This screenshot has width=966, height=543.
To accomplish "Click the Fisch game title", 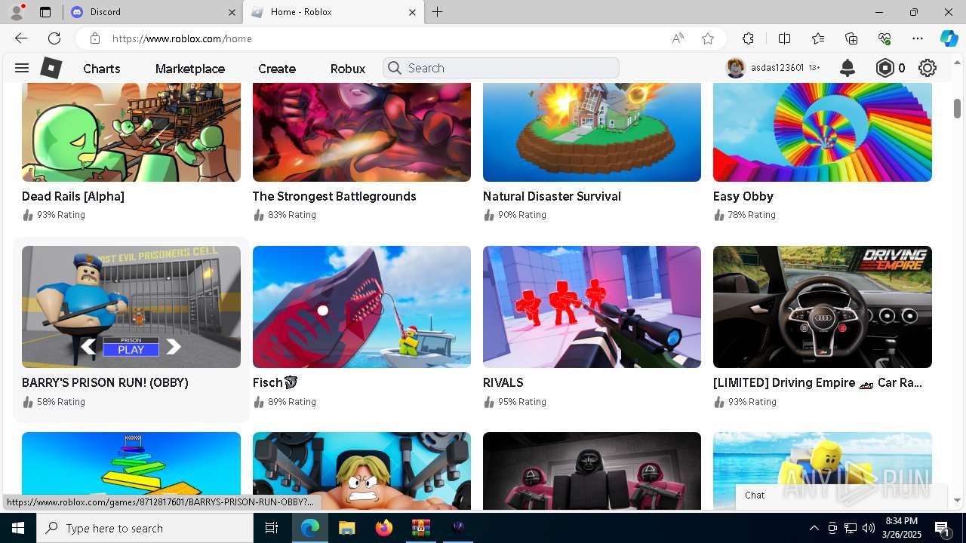I will point(275,382).
